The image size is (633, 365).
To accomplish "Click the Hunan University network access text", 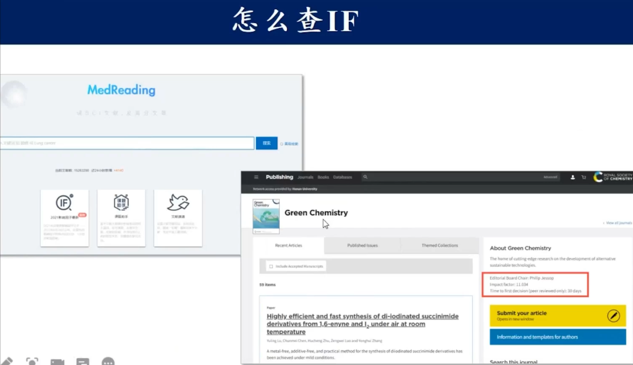I will pos(285,189).
